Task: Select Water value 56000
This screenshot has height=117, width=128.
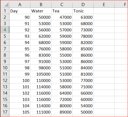Action: click(x=41, y=30)
